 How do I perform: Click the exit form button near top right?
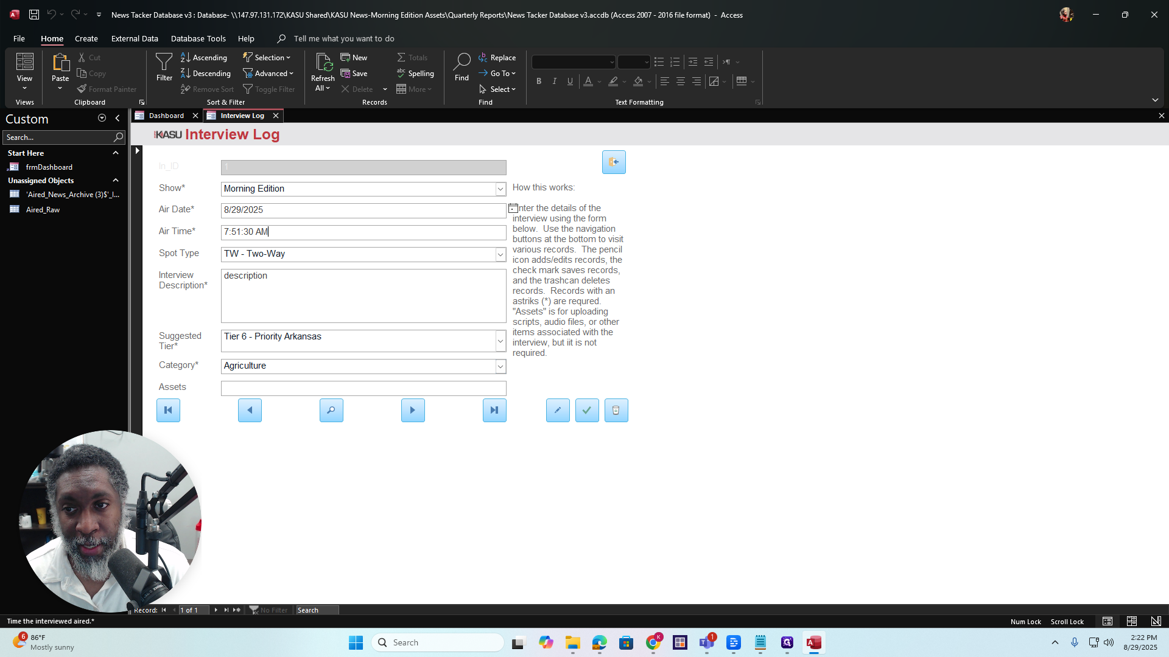pyautogui.click(x=614, y=162)
